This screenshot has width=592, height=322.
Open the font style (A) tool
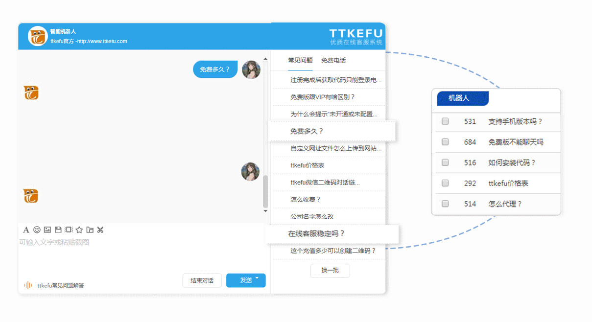coord(26,230)
